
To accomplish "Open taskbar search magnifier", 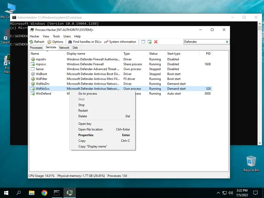I will 19,193.
